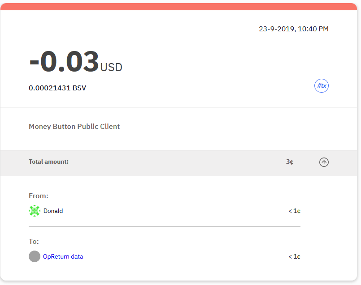Open the #tx transaction link icon
The width and height of the screenshot is (361, 285).
322,85
